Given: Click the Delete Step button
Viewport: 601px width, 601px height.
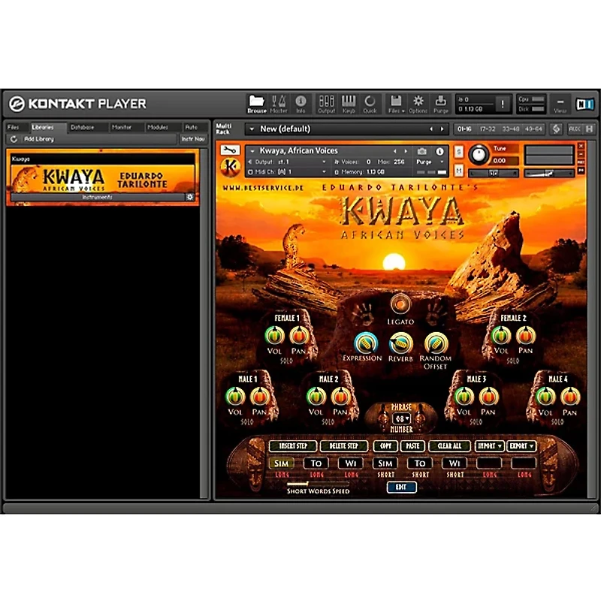Looking at the screenshot, I should 343,446.
